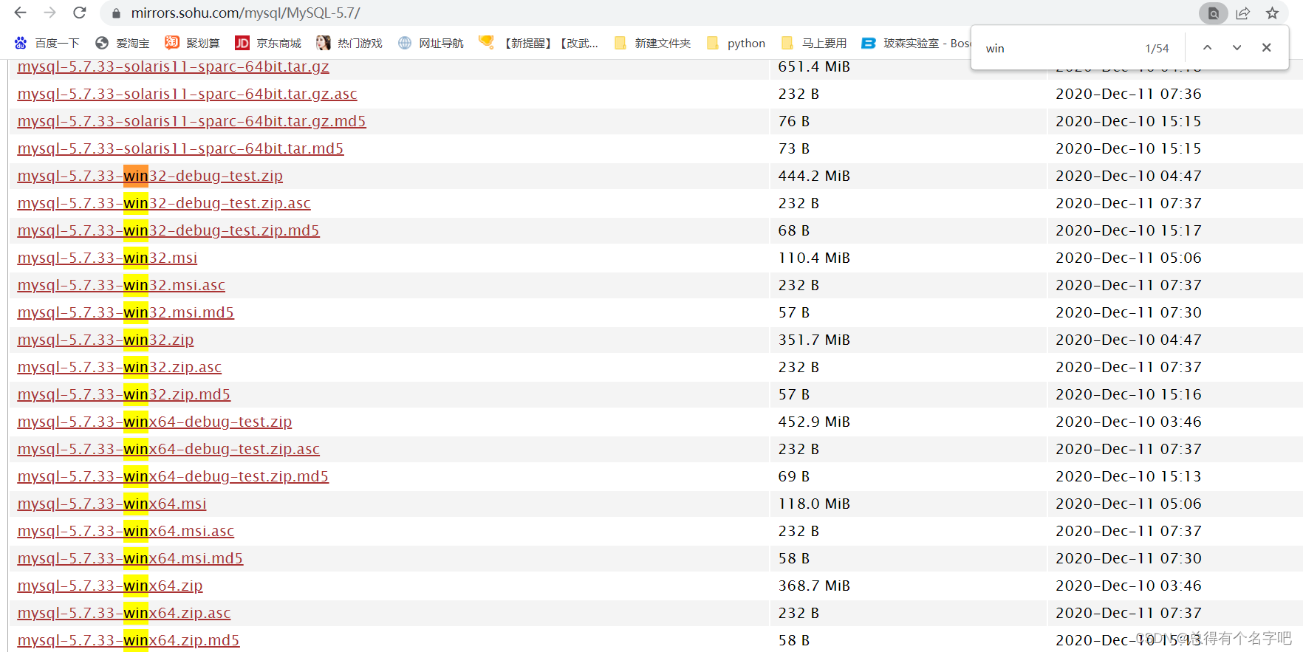View site security lock info
1303x652 pixels.
pos(116,13)
